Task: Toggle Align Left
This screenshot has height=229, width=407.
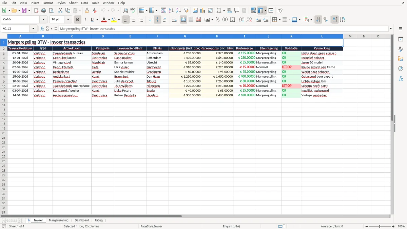Action: 126,20
